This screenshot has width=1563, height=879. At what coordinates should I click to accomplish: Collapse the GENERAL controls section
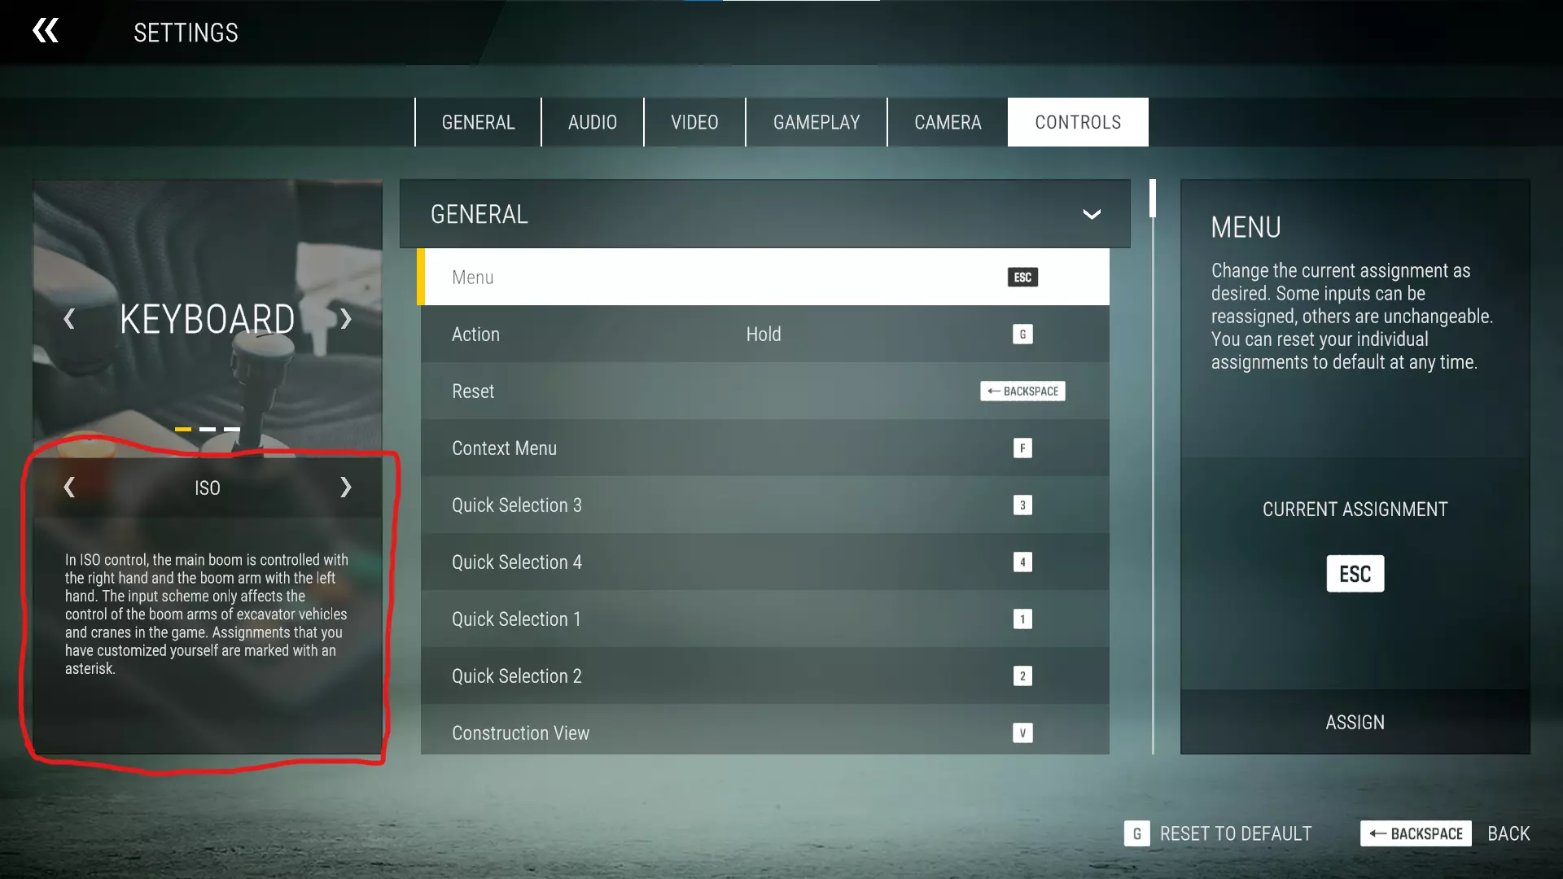coord(1092,215)
